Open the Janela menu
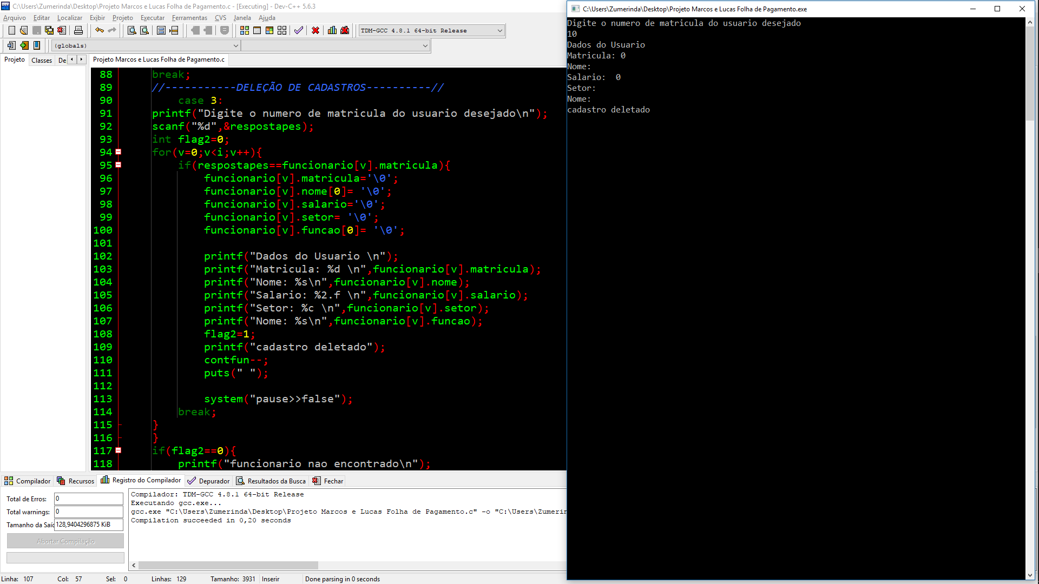Viewport: 1039px width, 584px height. [242, 18]
